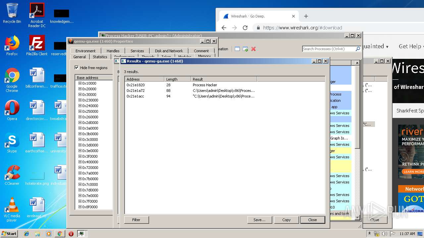Expand memory region 0x10000

coord(80,83)
